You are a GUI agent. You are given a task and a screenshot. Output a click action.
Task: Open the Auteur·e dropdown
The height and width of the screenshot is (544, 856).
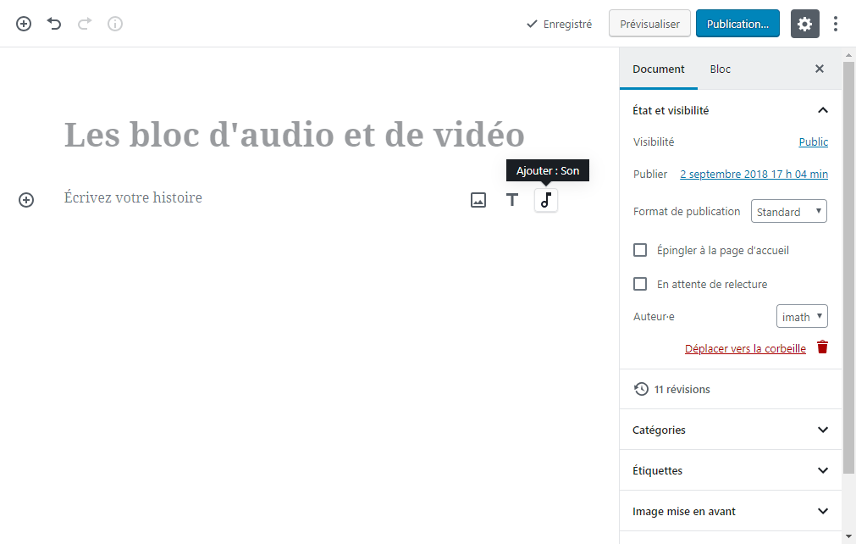tap(801, 317)
